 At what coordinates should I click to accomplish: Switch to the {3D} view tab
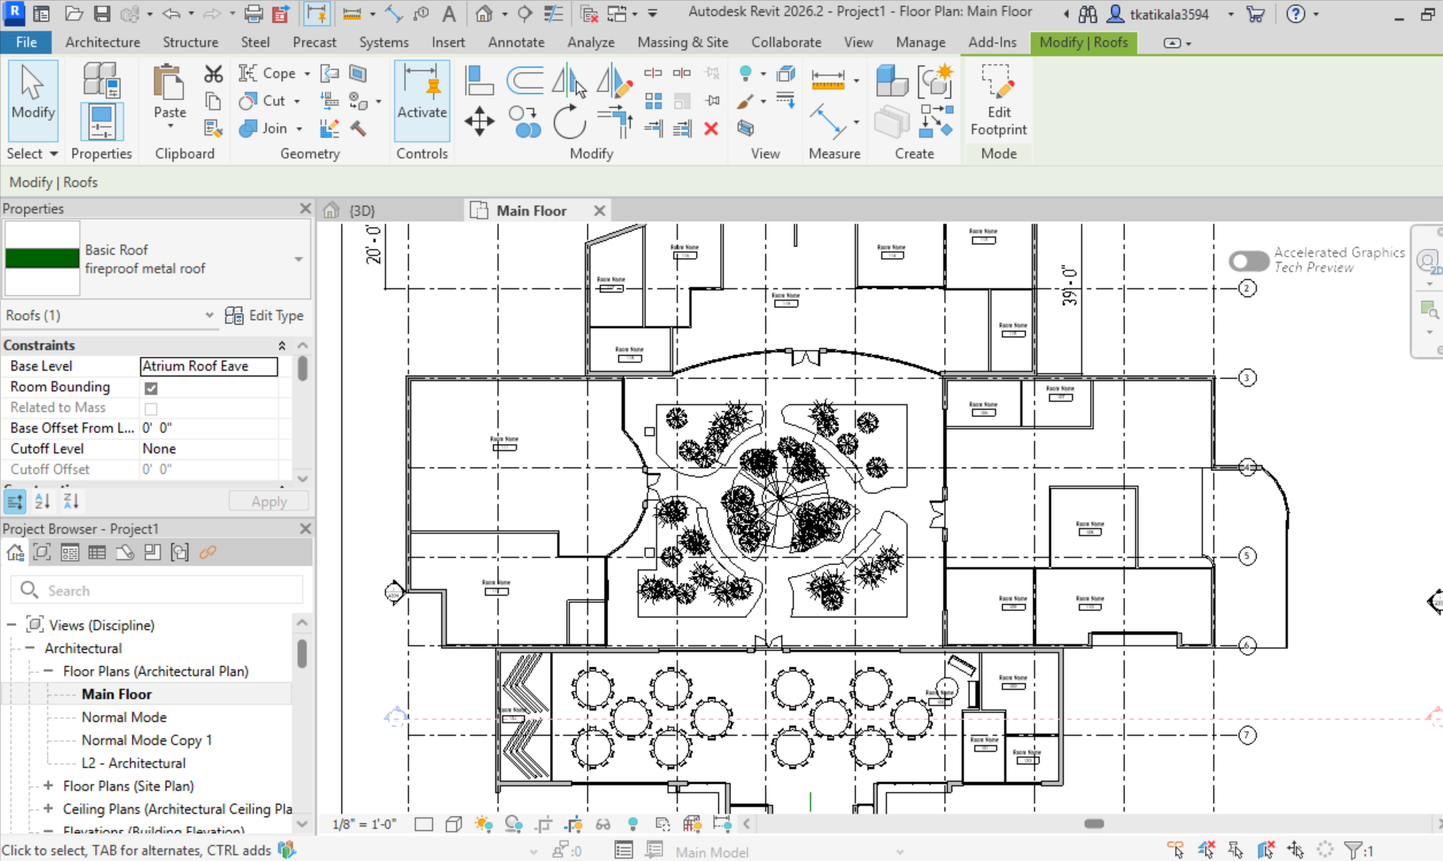click(362, 210)
